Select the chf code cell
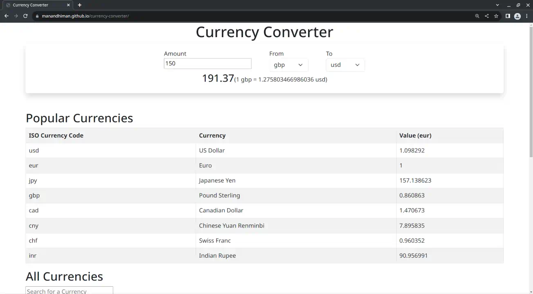 click(x=111, y=241)
